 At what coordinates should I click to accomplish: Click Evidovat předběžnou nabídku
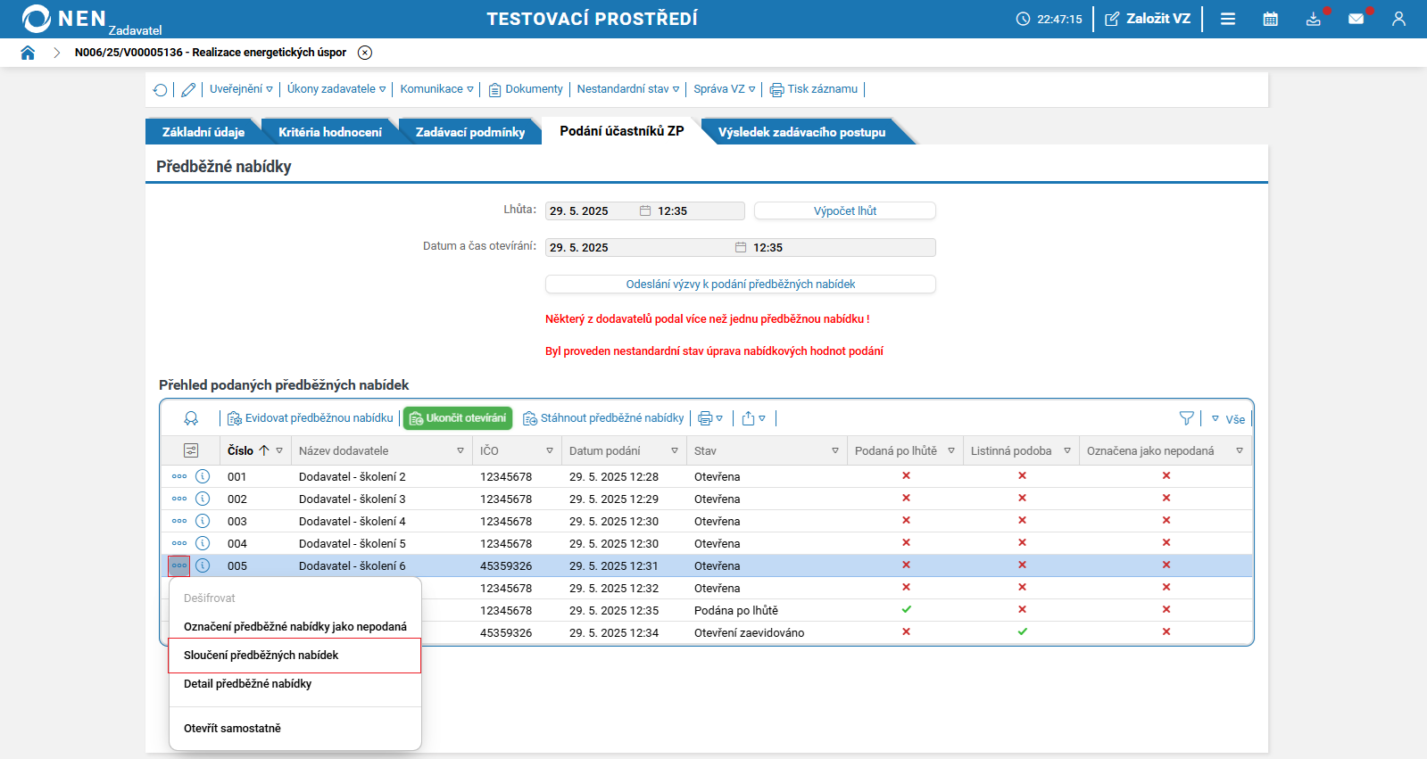(x=311, y=418)
